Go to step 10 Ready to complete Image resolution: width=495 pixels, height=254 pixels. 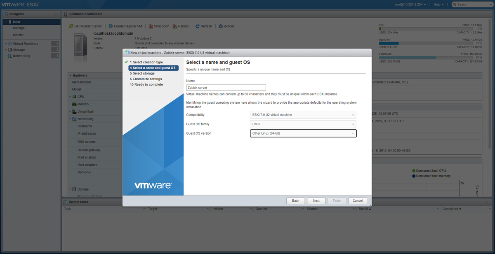[146, 84]
